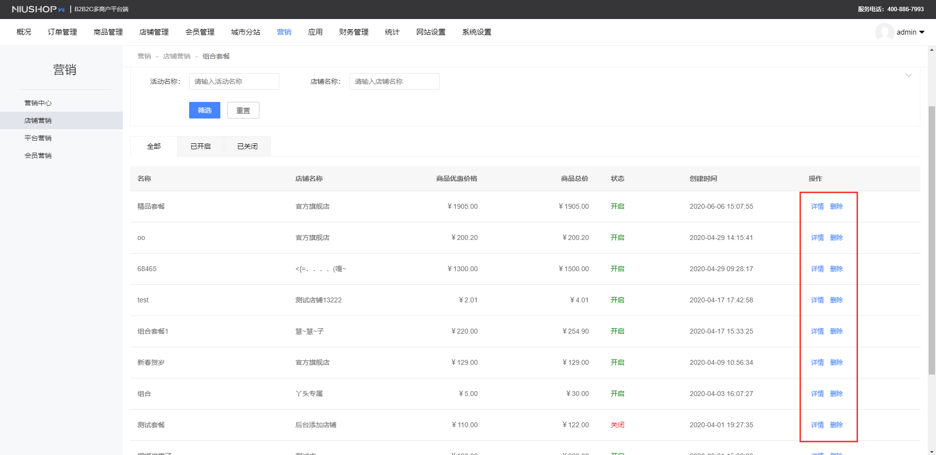Click the 店铺营销 breadcrumb link
Screen dimensions: 936x455
click(x=177, y=57)
